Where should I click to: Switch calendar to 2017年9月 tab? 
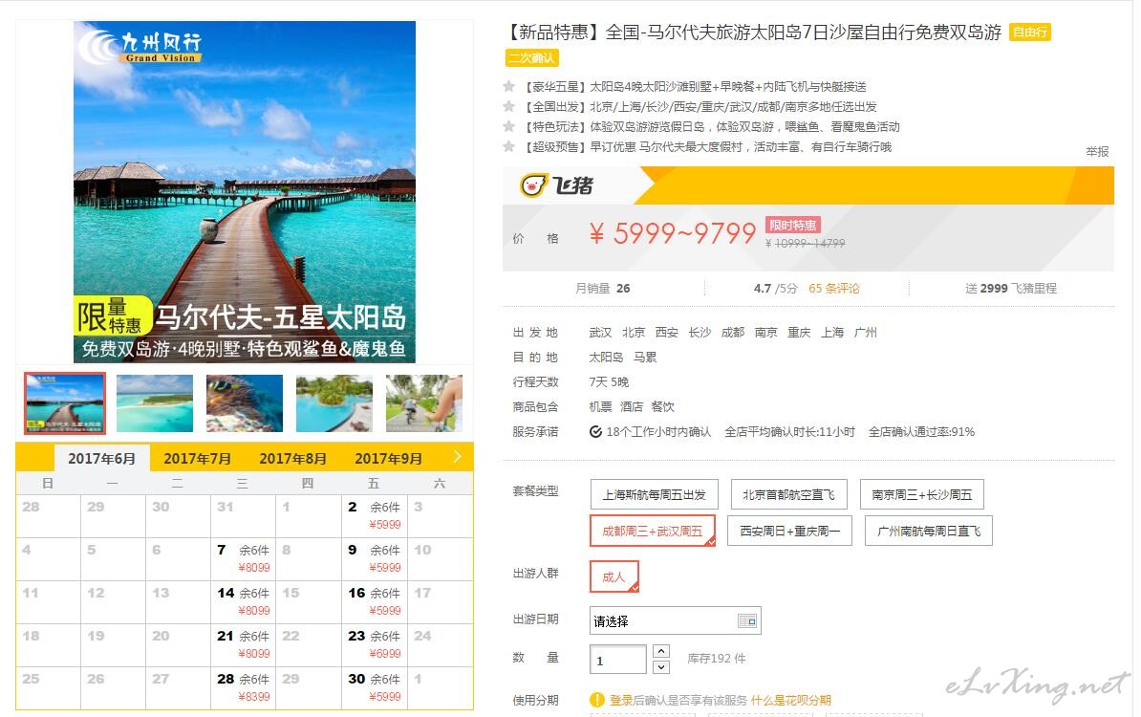(388, 459)
